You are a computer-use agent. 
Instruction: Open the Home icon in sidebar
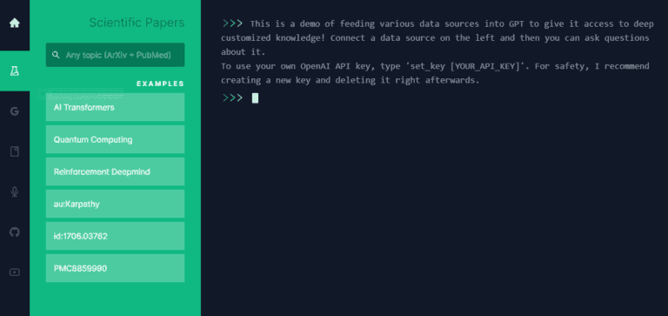[15, 23]
